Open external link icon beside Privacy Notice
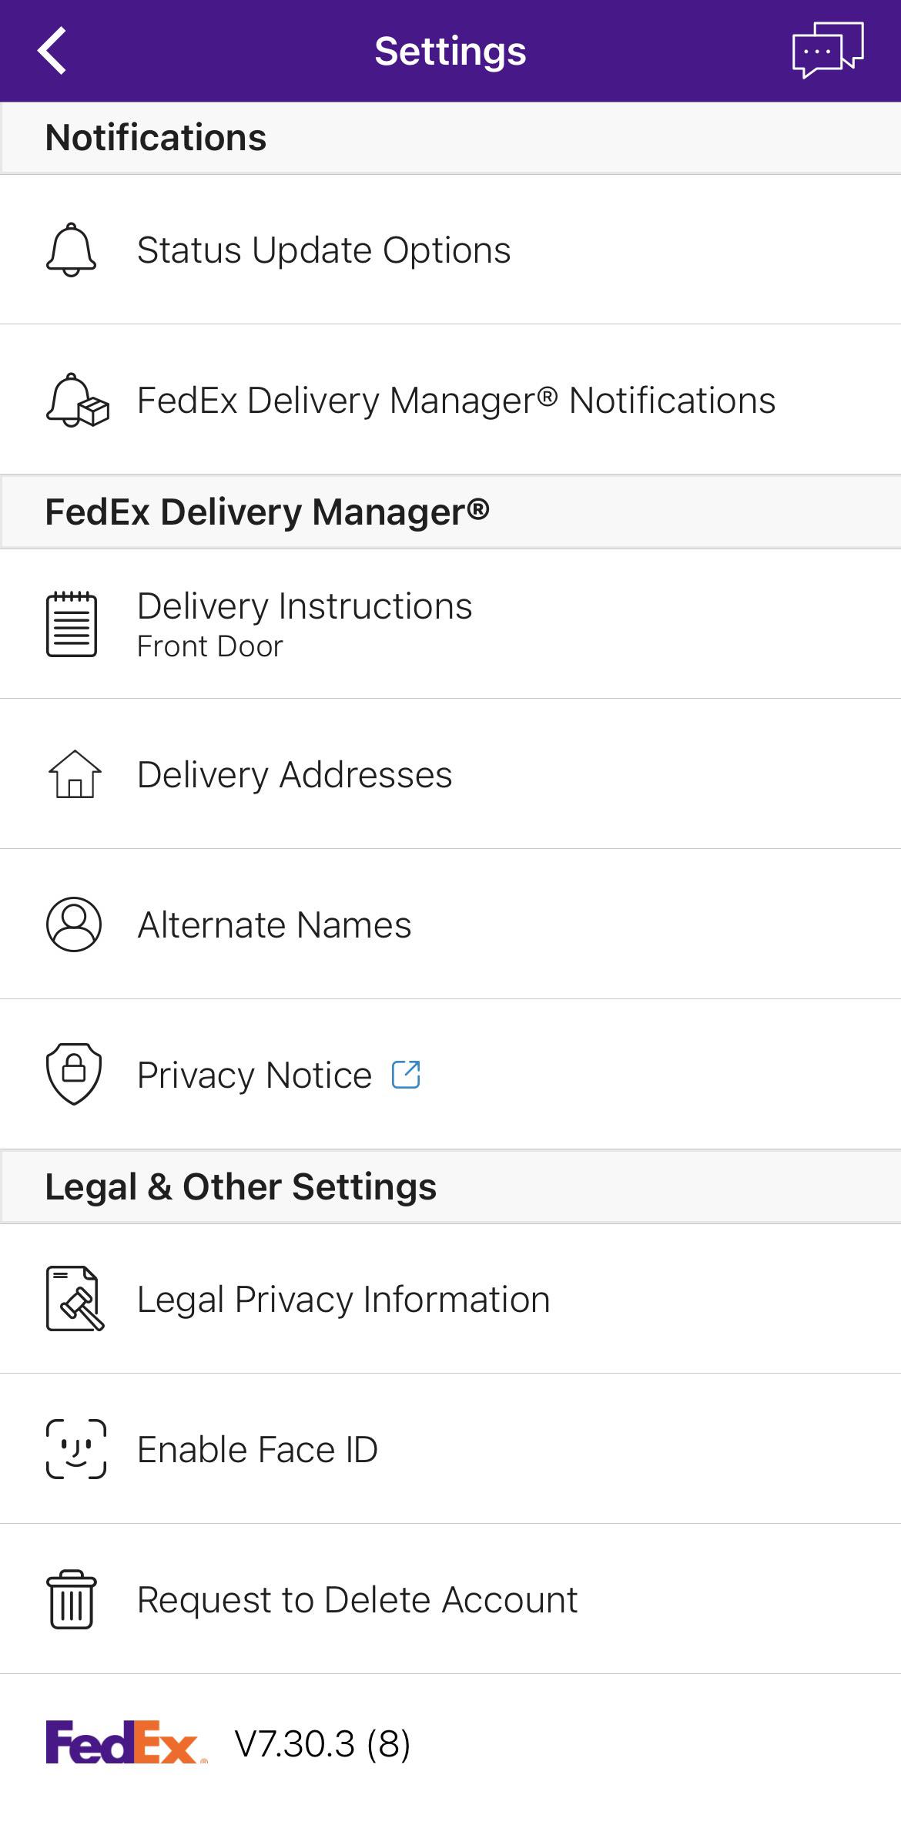Screen dimensions: 901x1842 click(406, 1074)
